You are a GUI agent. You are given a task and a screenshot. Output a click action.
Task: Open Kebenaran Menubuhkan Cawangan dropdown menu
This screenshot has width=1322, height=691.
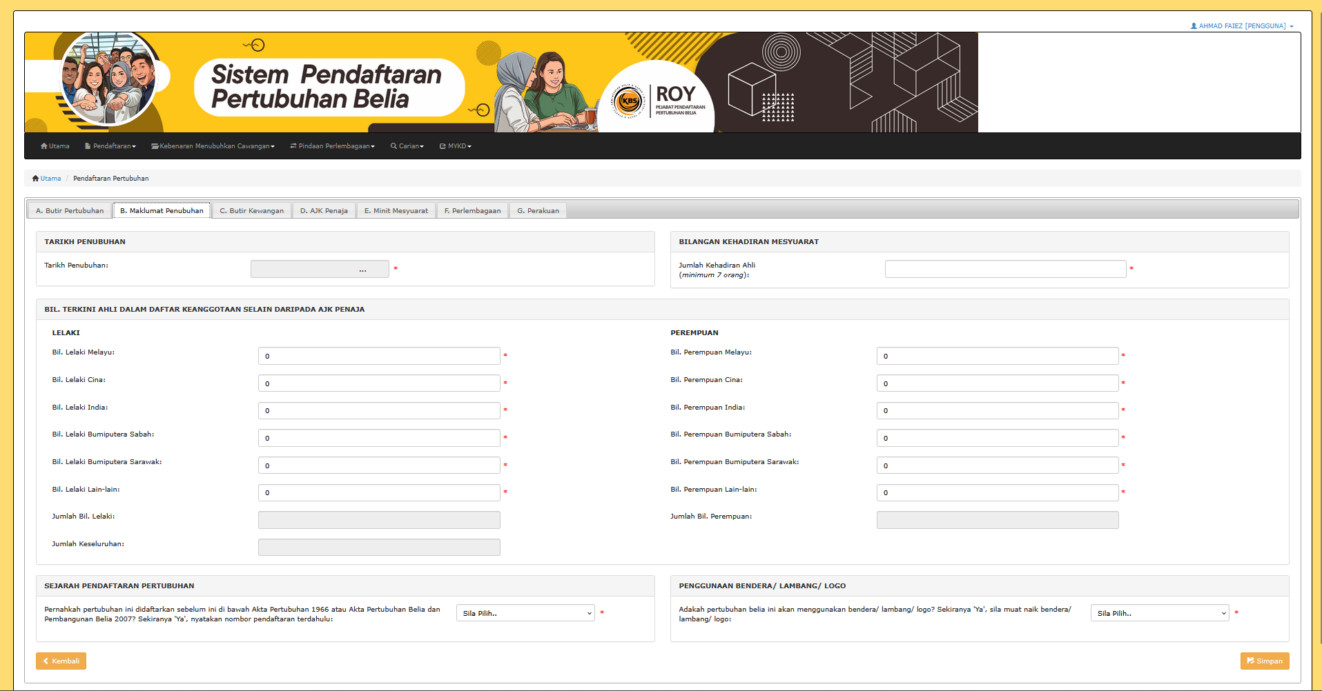click(x=213, y=146)
